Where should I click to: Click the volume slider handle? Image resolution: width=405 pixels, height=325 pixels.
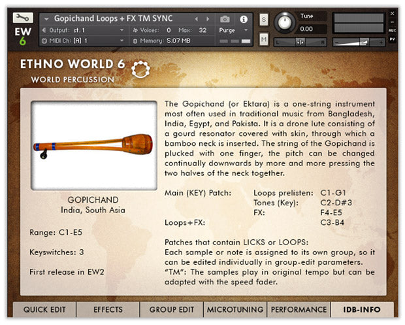coord(364,42)
